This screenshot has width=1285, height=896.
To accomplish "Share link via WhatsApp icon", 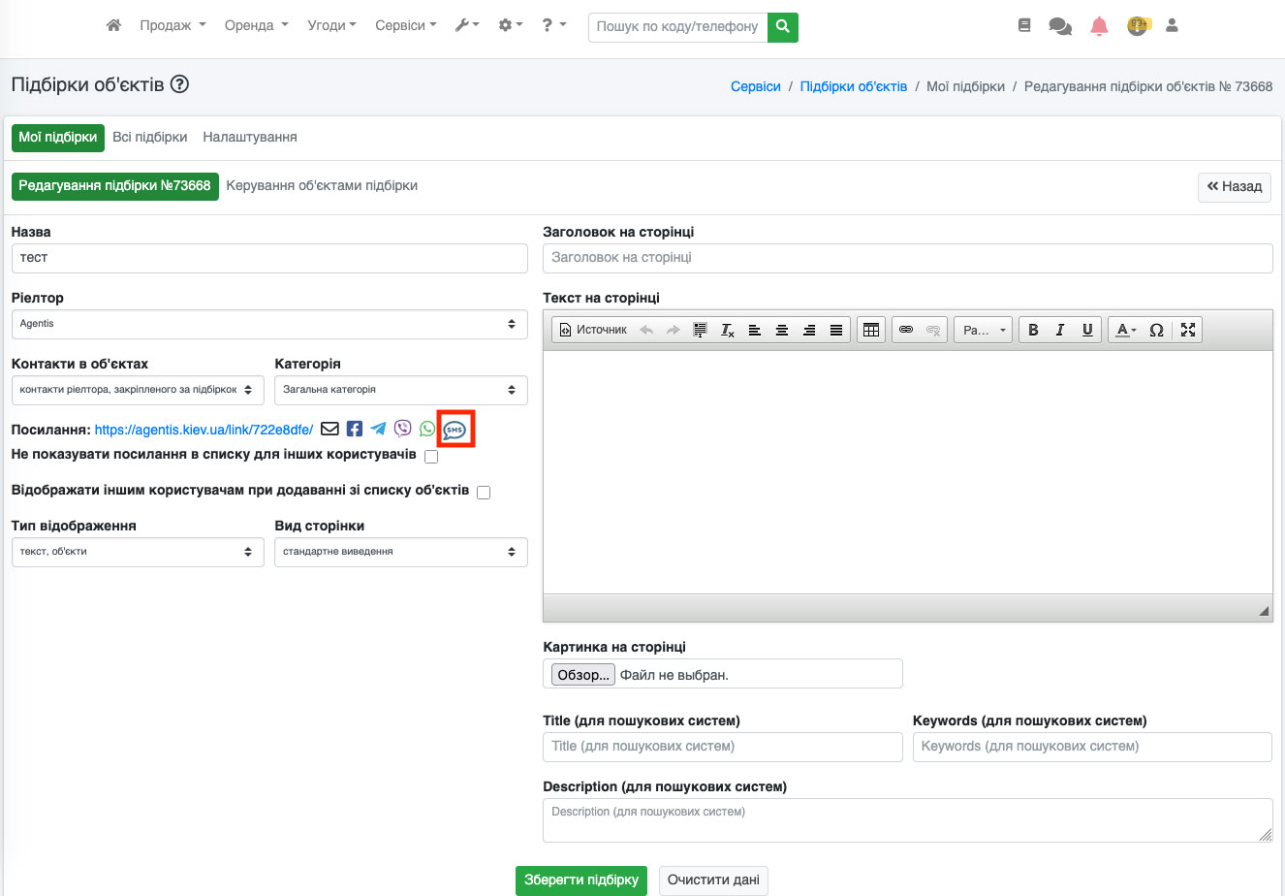I will pyautogui.click(x=427, y=429).
